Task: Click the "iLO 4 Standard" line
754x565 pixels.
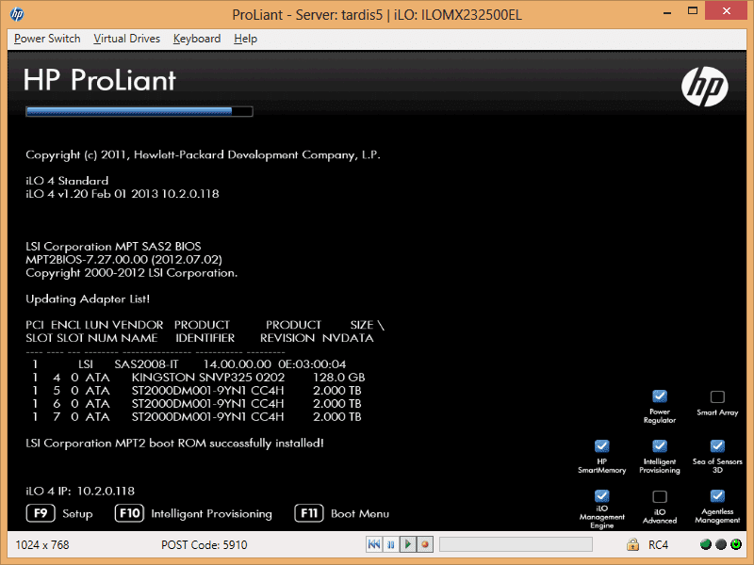Action: (67, 181)
